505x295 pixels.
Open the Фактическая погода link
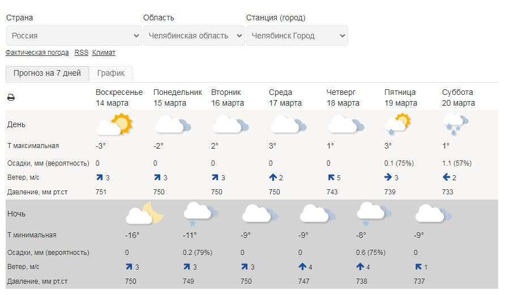[37, 53]
